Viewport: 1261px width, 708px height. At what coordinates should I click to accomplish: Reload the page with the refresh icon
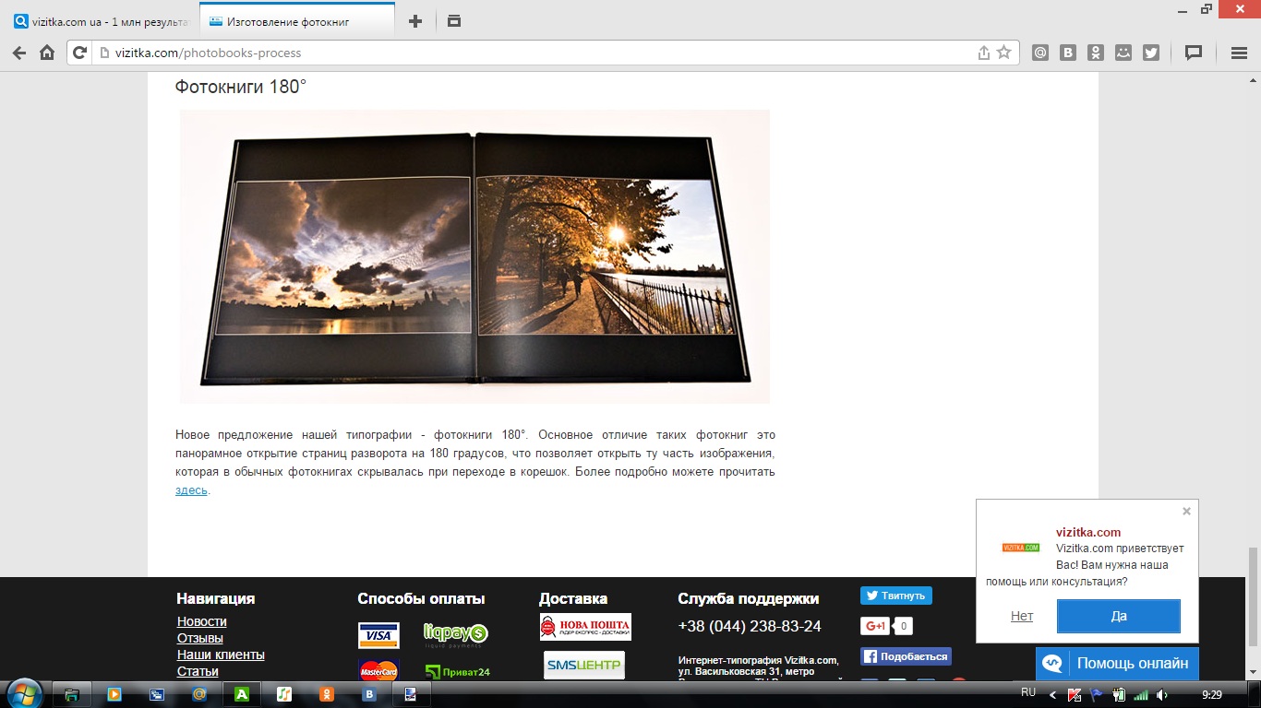tap(80, 53)
